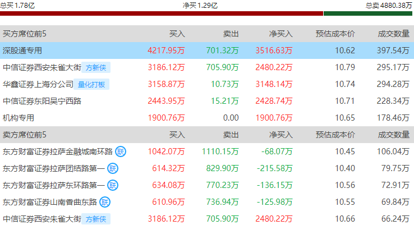Click sell amount 701.32万
414x225 pixels.
click(222, 50)
